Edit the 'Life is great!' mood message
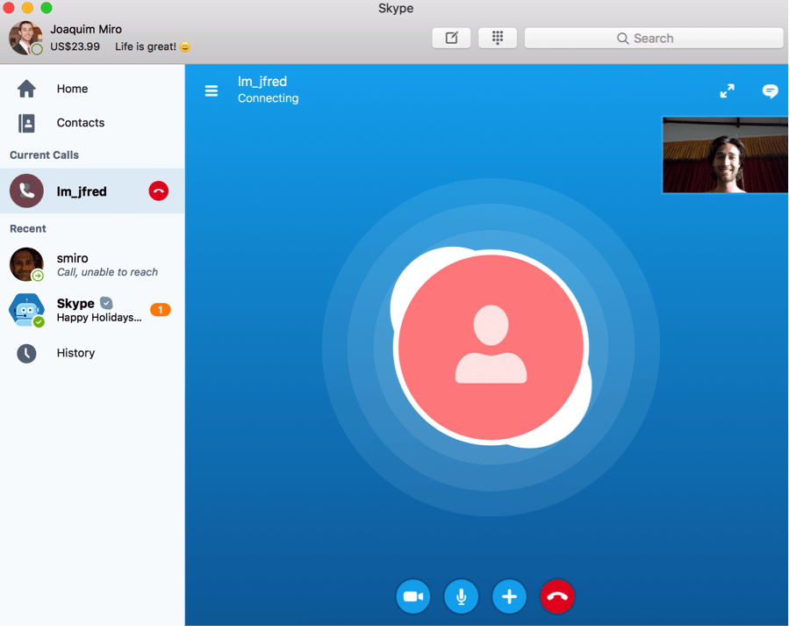 (153, 47)
